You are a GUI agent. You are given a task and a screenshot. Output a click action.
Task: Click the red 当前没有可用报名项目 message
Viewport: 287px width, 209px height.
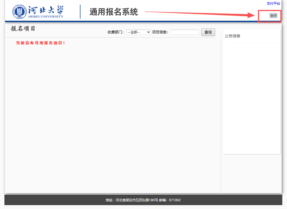click(x=40, y=43)
